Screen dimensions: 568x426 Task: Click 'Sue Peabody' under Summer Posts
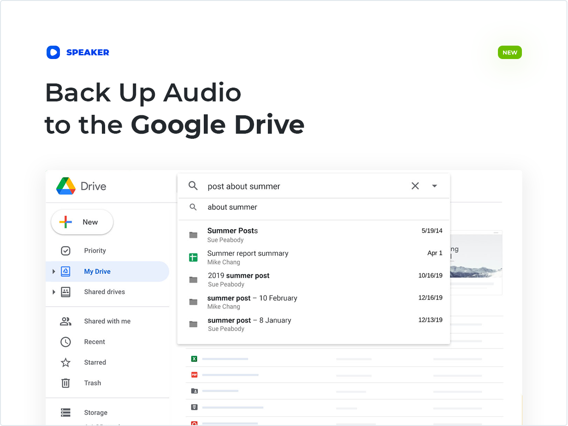[225, 240]
